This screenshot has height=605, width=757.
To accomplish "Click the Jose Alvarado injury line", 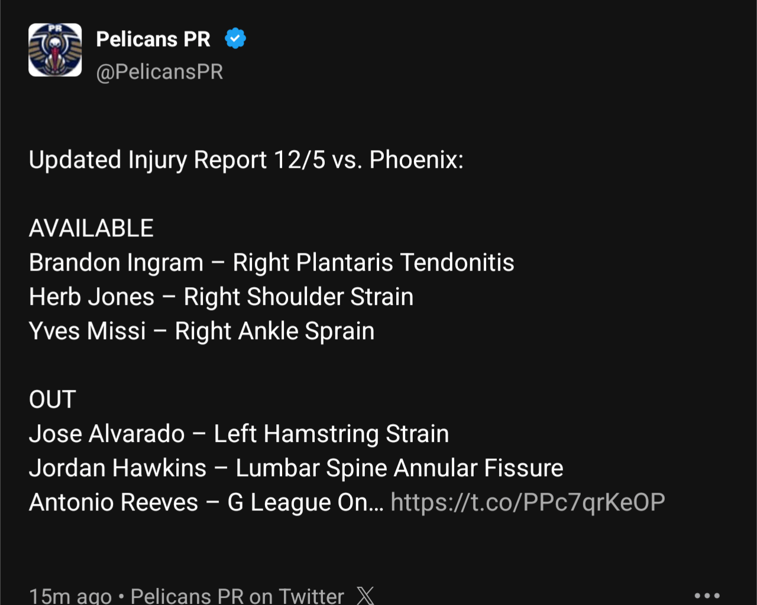I will pos(238,433).
